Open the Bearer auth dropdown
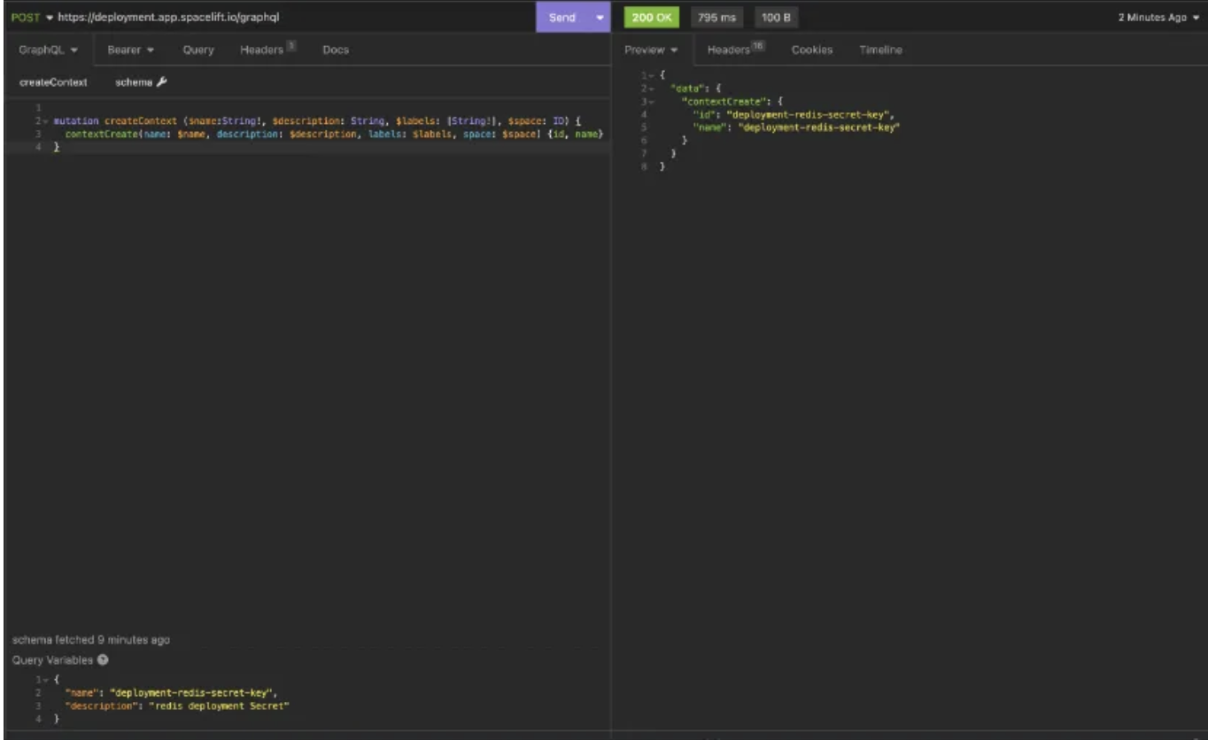The width and height of the screenshot is (1208, 740). click(131, 50)
